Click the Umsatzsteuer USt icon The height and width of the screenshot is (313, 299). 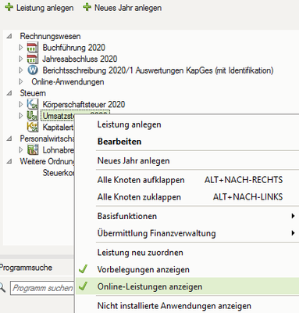coord(33,116)
